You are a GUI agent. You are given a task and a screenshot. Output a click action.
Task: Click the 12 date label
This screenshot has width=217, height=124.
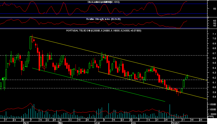pos(70,120)
